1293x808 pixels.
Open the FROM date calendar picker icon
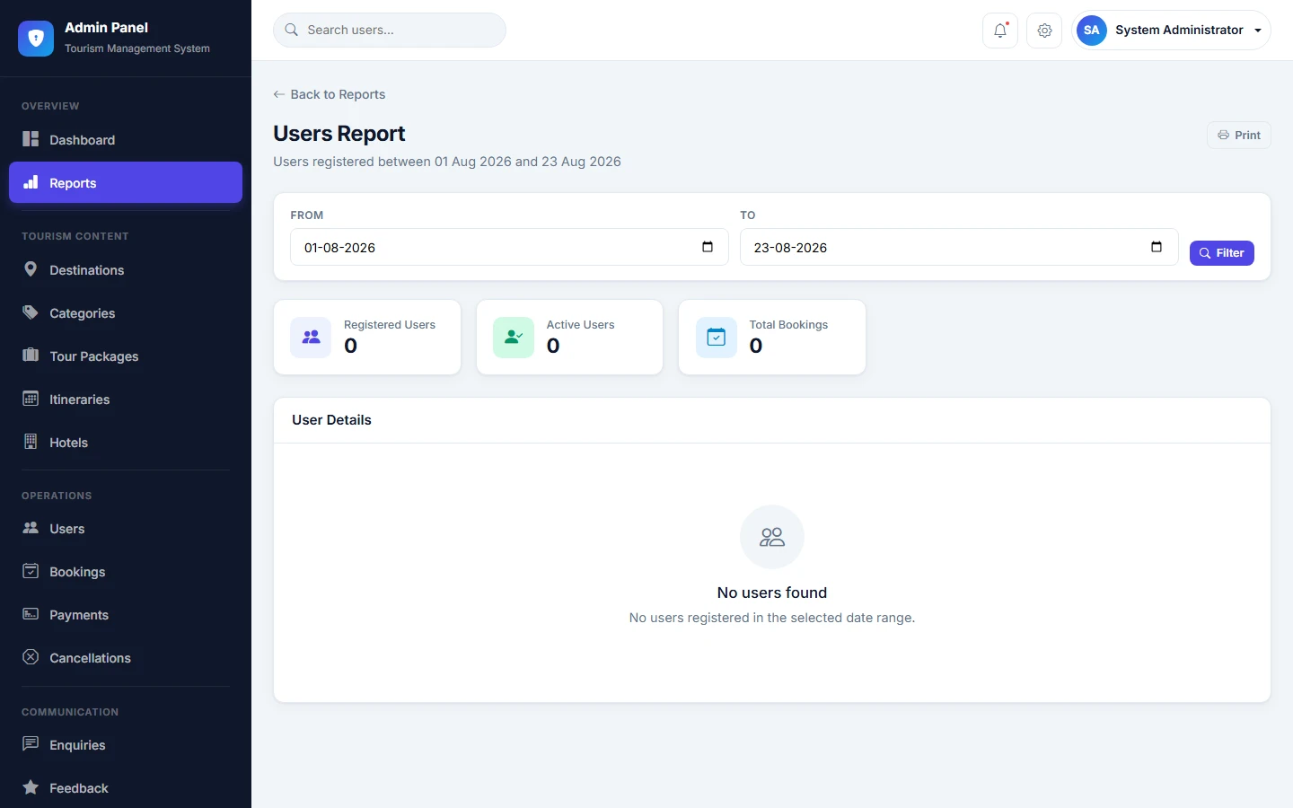pyautogui.click(x=708, y=247)
